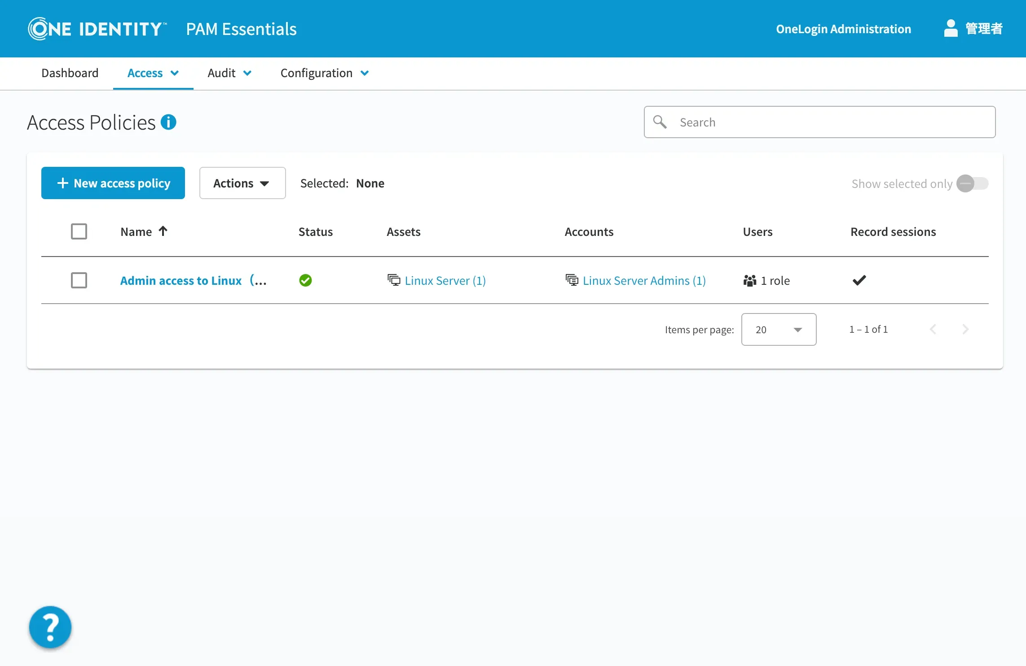Open the help question mark bubble
Viewport: 1026px width, 666px height.
tap(50, 627)
